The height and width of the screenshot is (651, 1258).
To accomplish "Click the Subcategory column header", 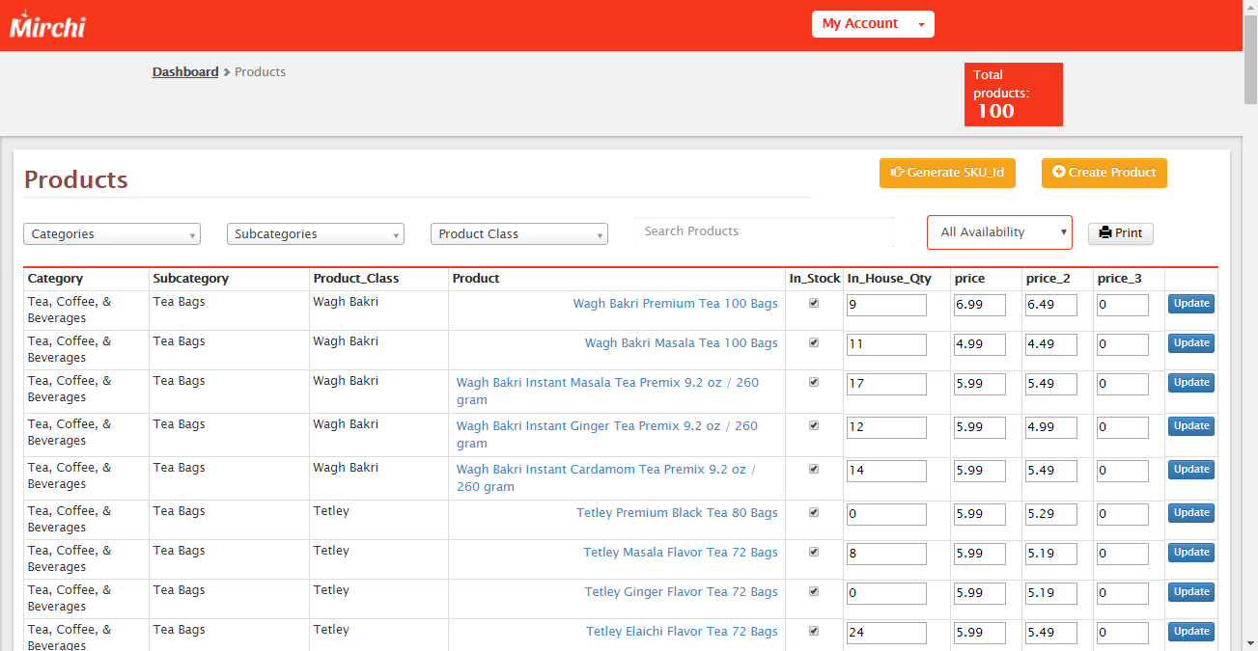I will [x=190, y=279].
